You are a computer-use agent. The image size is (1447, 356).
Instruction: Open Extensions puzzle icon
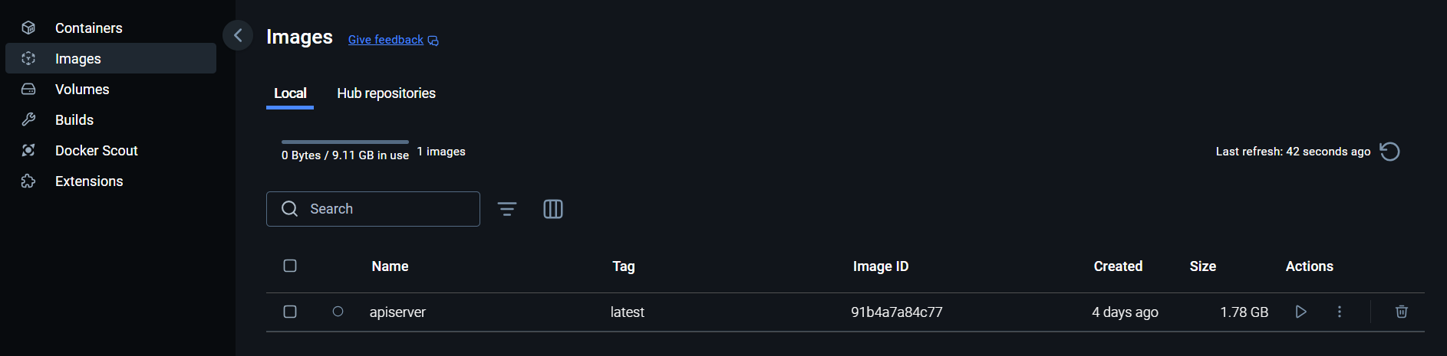click(28, 181)
